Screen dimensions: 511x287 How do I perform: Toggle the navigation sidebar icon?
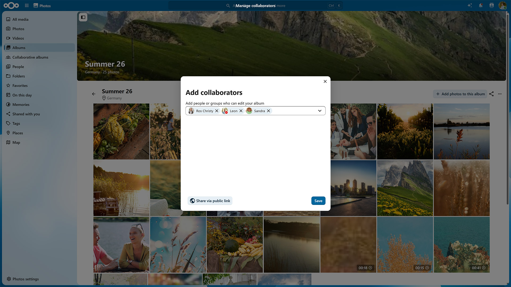tap(83, 17)
